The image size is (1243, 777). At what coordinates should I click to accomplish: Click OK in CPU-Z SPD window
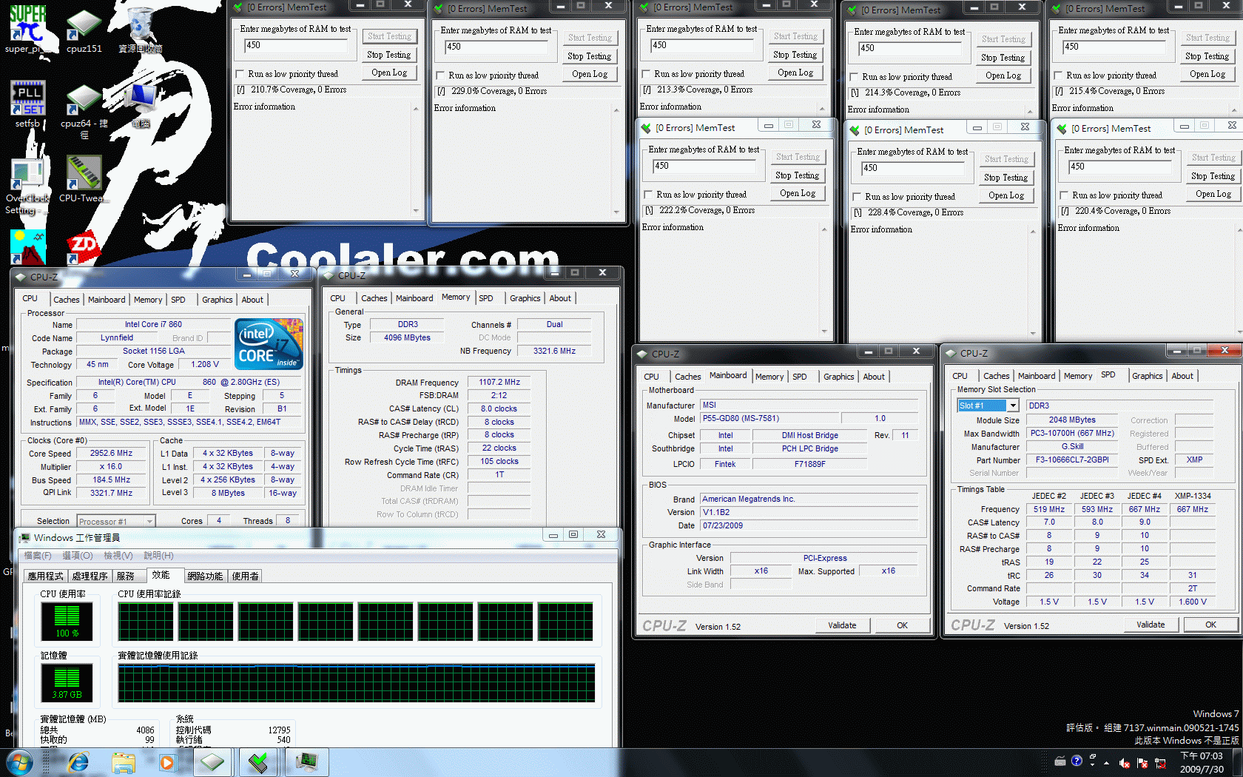pyautogui.click(x=1210, y=625)
